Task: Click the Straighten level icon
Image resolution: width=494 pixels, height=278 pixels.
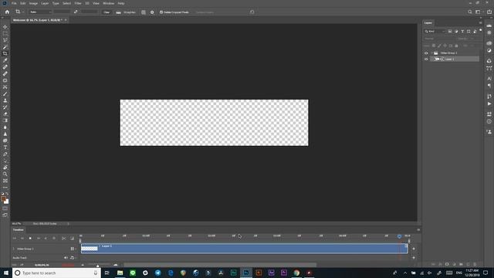Action: click(x=118, y=12)
